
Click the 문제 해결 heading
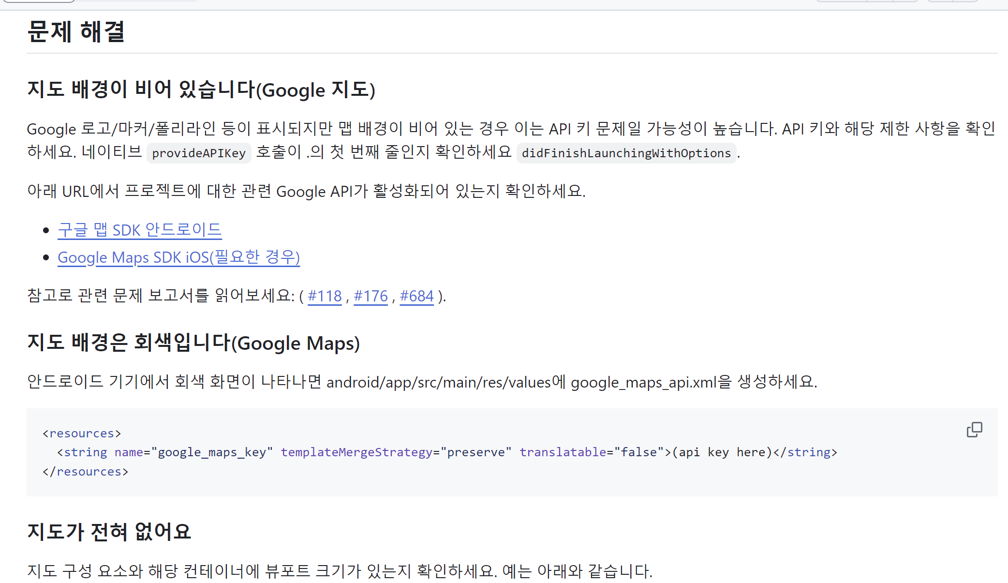(x=76, y=31)
